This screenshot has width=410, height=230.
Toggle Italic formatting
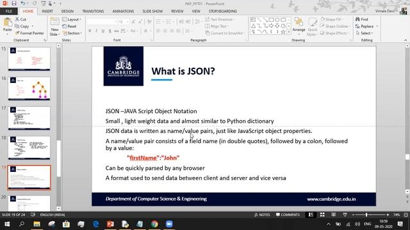(x=96, y=31)
